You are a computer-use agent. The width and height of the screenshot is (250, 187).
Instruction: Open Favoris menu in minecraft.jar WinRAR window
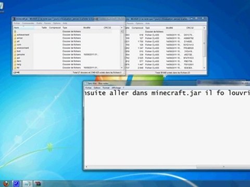coord(47,23)
